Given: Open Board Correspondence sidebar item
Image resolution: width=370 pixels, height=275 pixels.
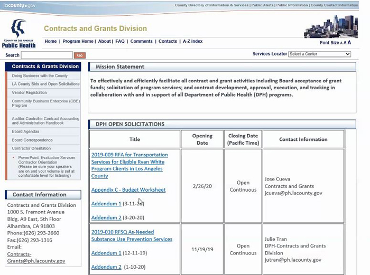Looking at the screenshot, I should point(32,140).
